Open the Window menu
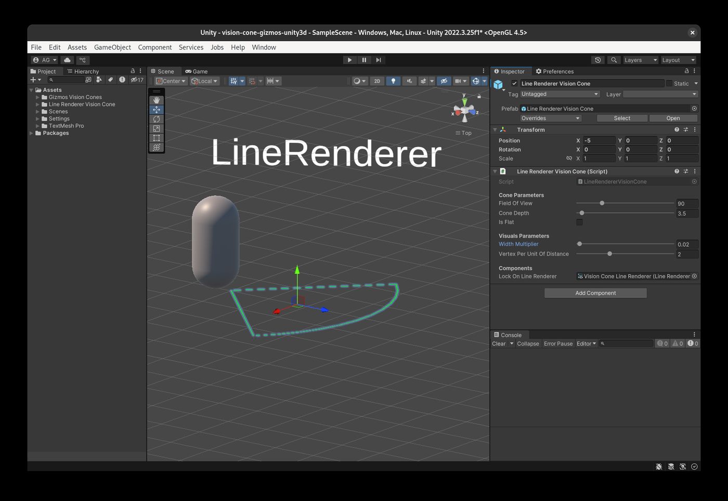Screen dimensions: 728x501 coord(264,47)
